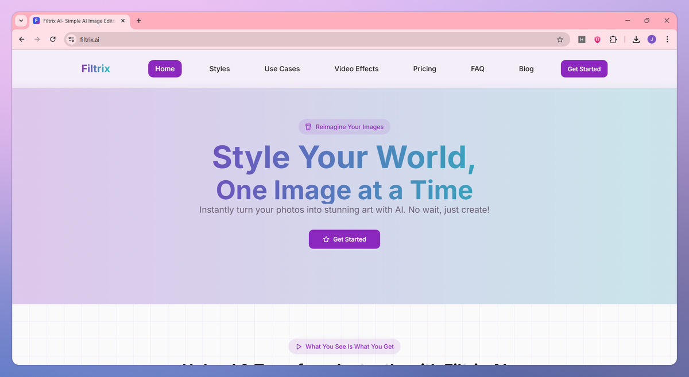Viewport: 689px width, 377px height.
Task: Open Blog nav item
Action: click(x=527, y=69)
